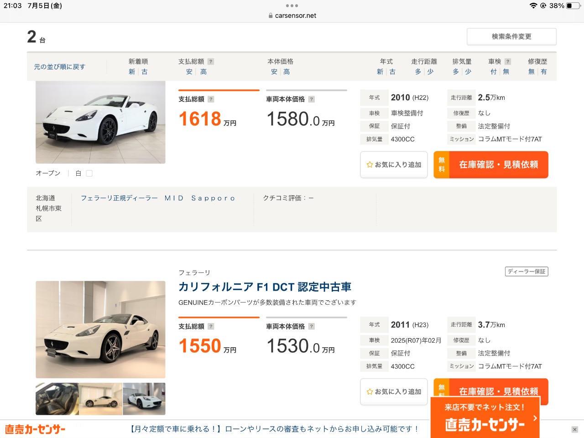Select the 北海道 札幌市東区 location text
The height and width of the screenshot is (438, 584).
pos(48,208)
